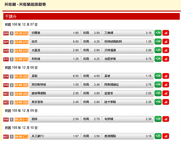
Task: Expand +25 more bets for match 563
Action: pos(158,93)
